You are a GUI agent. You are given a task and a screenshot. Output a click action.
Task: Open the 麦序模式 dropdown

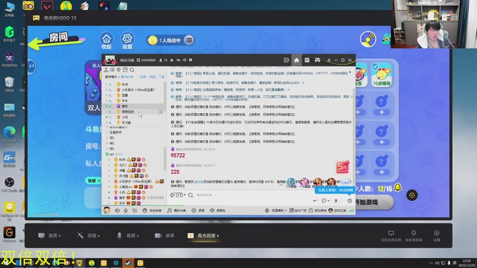coord(113,77)
